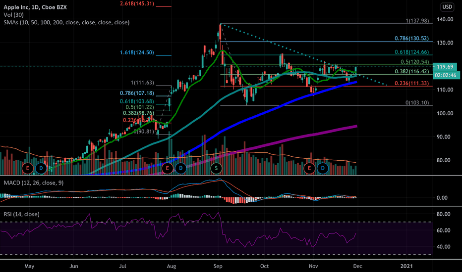Viewport: 462px width, 272px height.
Task: Click the 0.236(111.33) retracement label
Action: click(x=411, y=83)
